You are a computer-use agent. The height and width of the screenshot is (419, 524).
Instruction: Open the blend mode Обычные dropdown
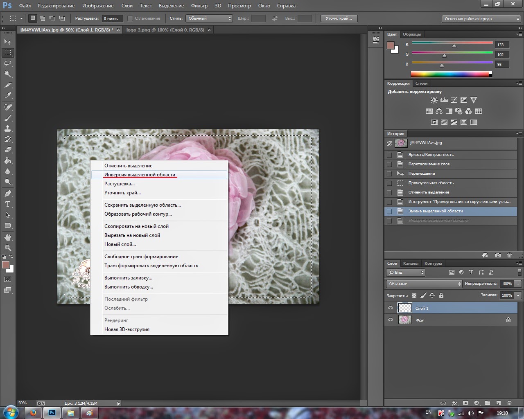[424, 284]
